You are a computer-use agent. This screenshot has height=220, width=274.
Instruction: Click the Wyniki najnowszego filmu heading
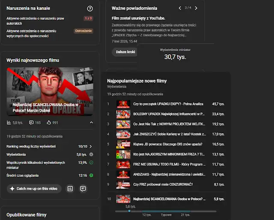coord(33,60)
